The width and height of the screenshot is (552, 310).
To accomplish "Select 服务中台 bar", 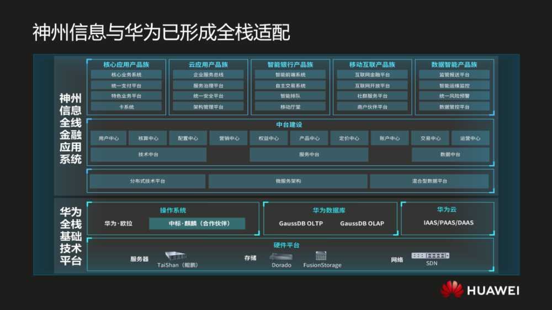I will 309,155.
